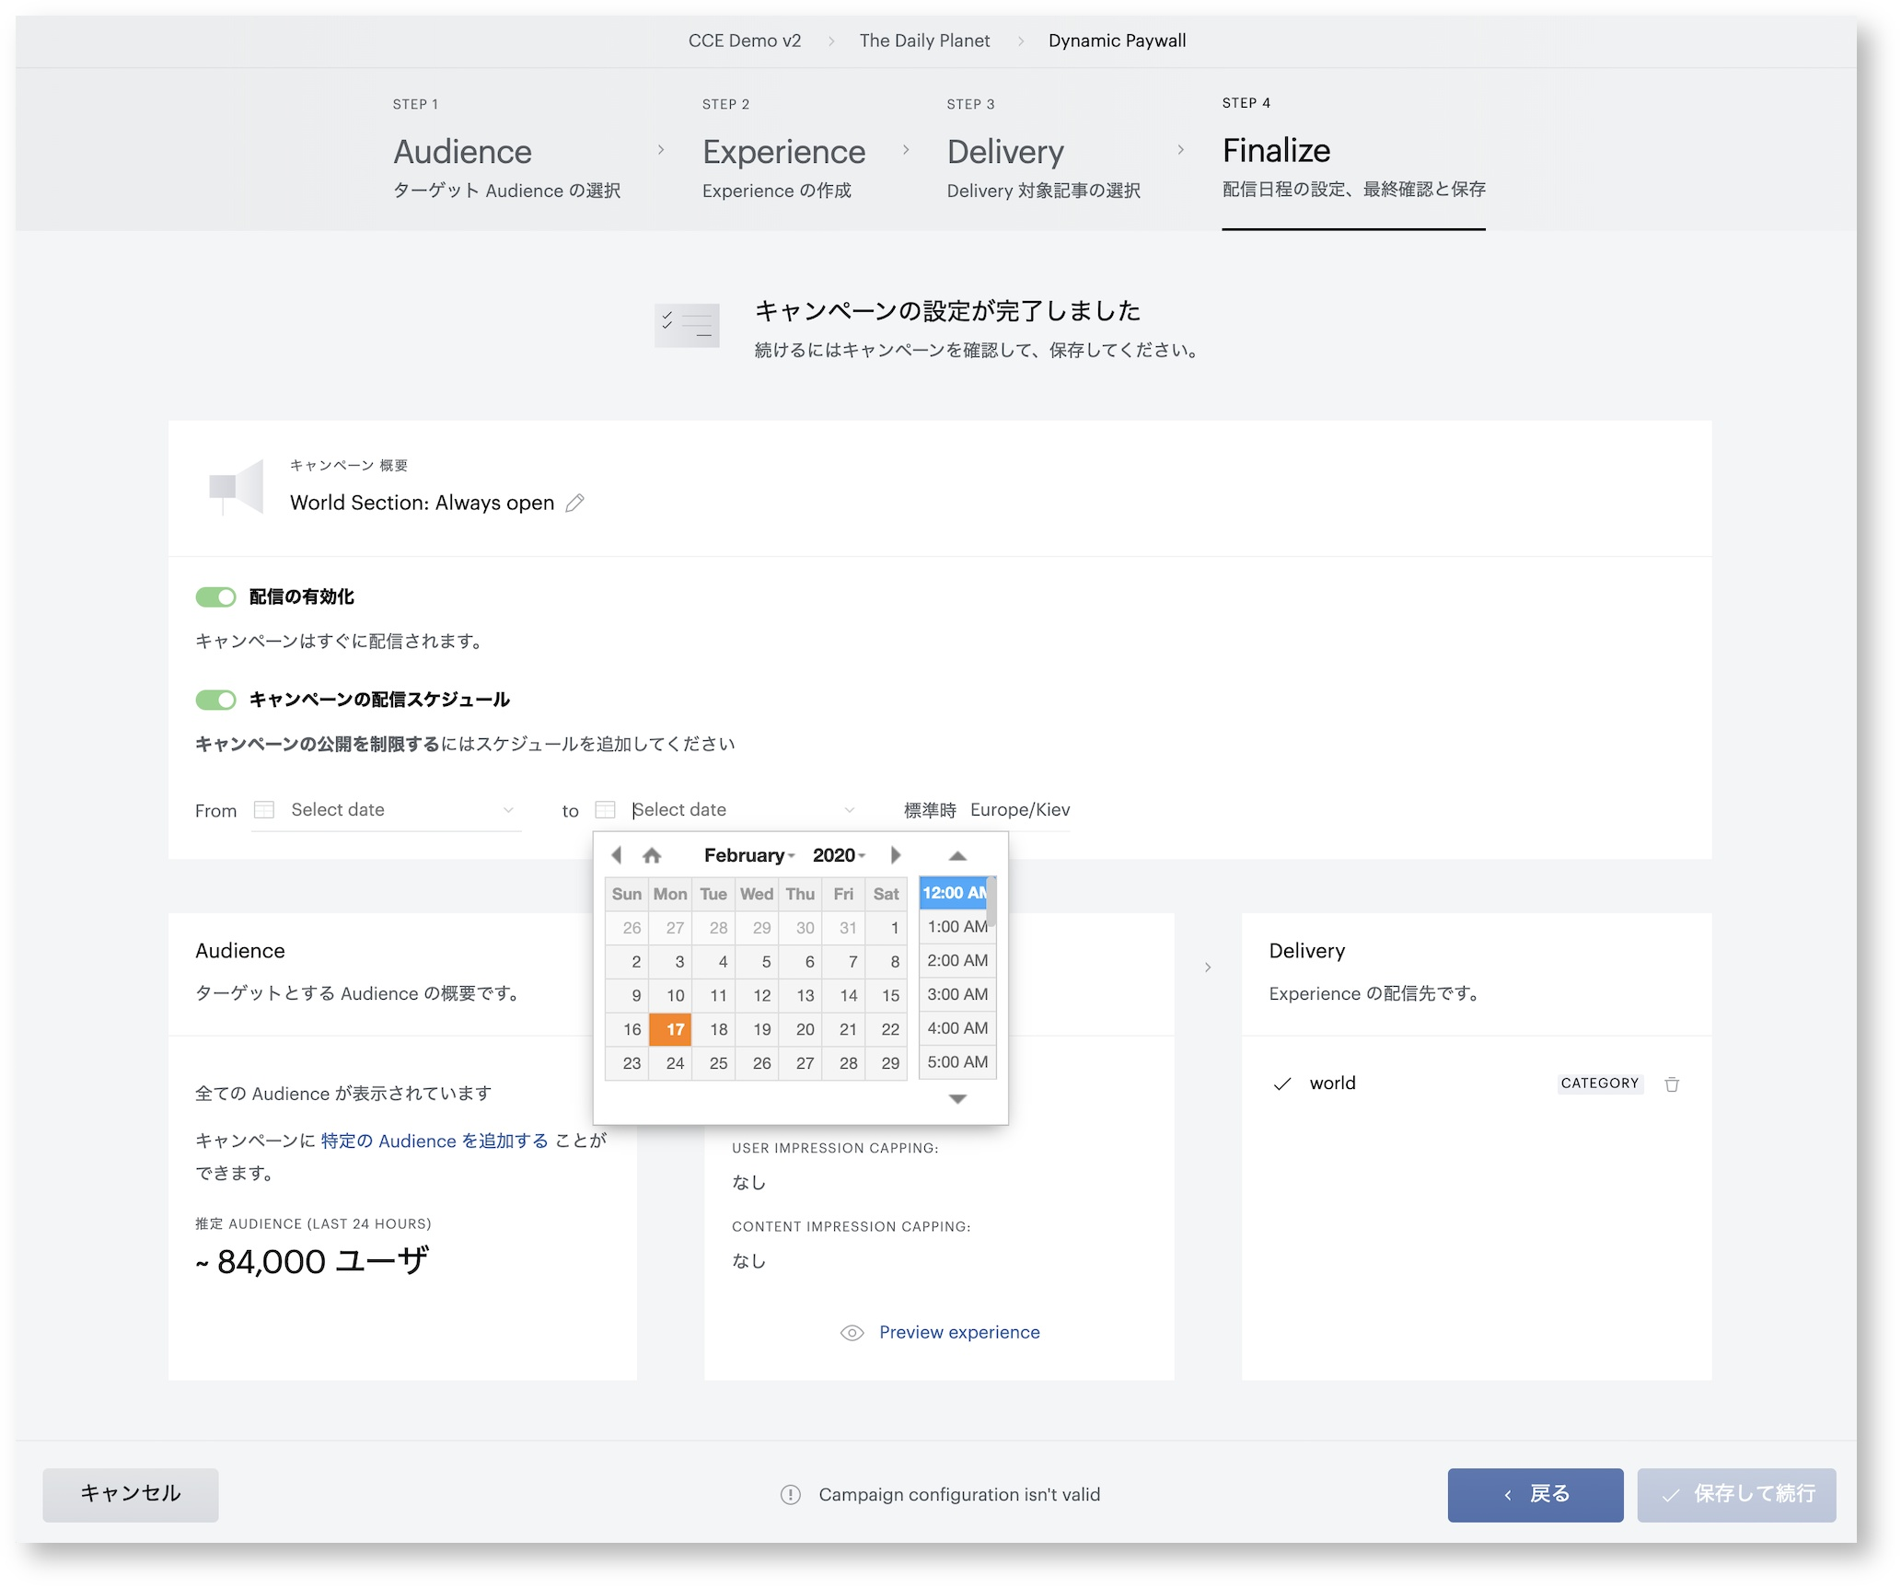Screen dimensions: 1901x1587
Task: Click the to-date calendar icon
Action: coord(605,810)
